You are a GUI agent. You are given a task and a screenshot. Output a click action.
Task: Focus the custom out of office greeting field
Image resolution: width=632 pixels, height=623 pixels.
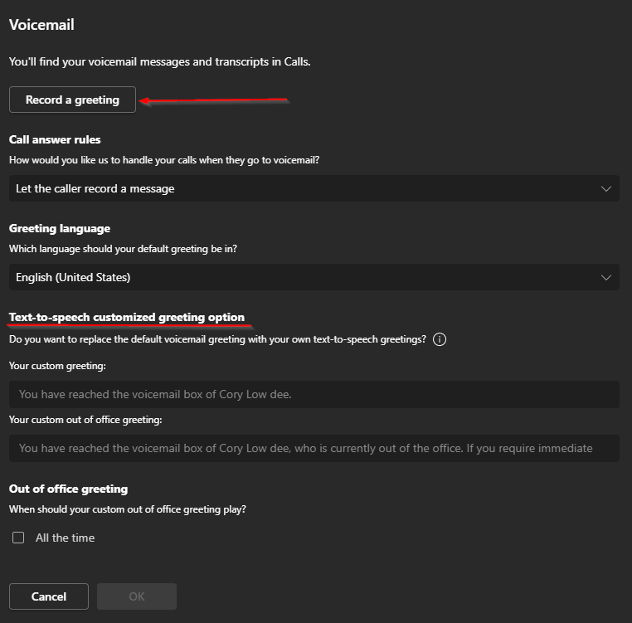coord(314,448)
